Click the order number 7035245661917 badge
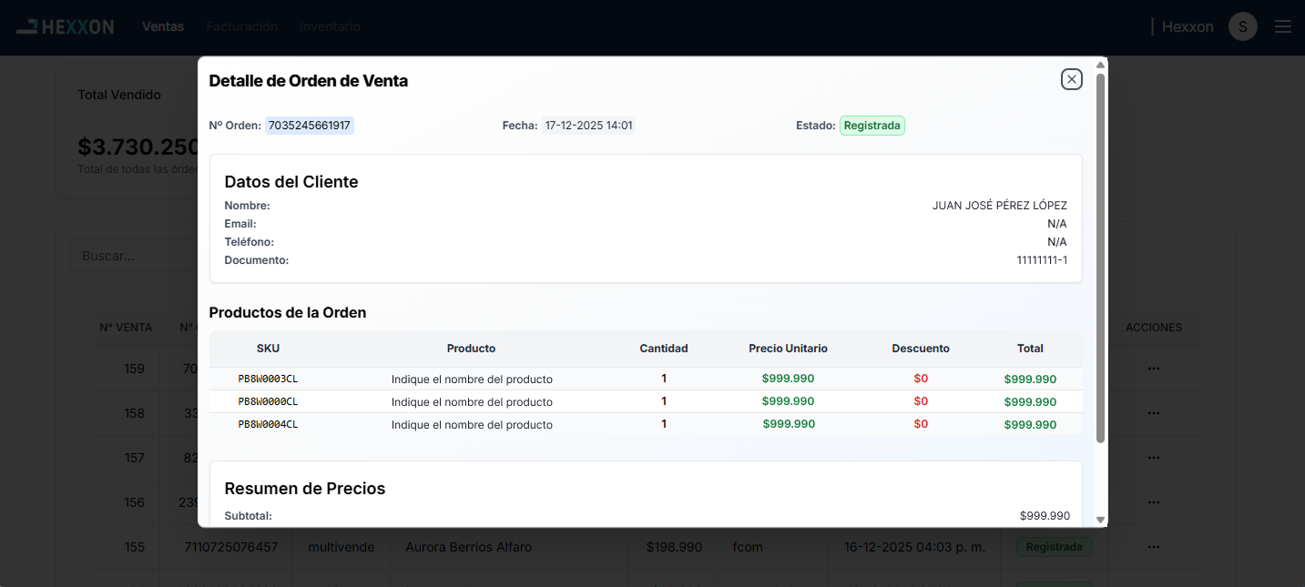 tap(310, 126)
